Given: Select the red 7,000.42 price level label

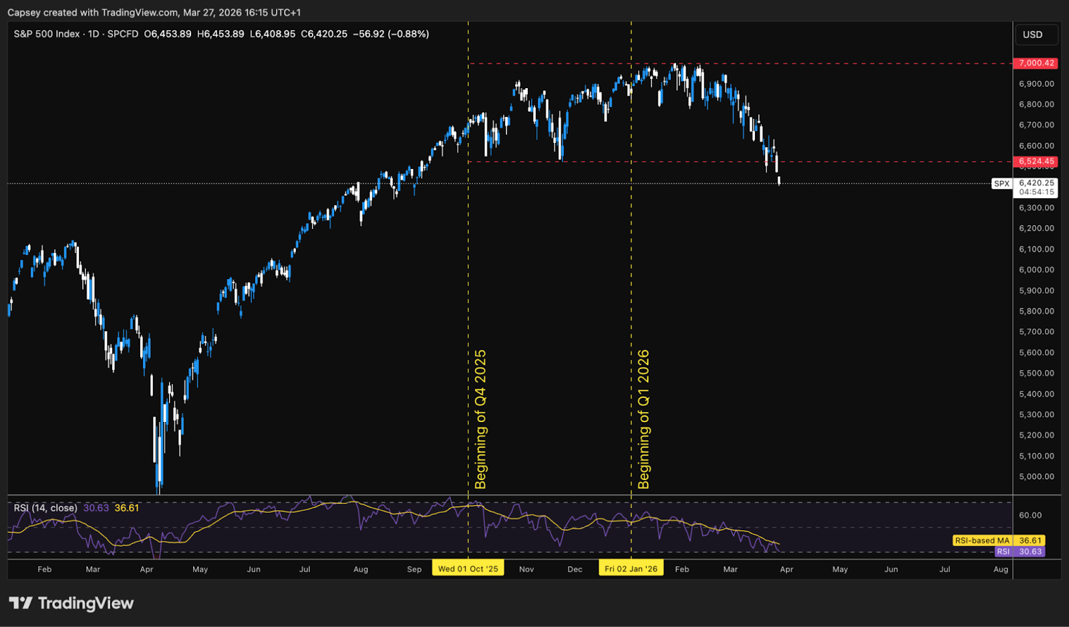Looking at the screenshot, I should coord(1036,63).
